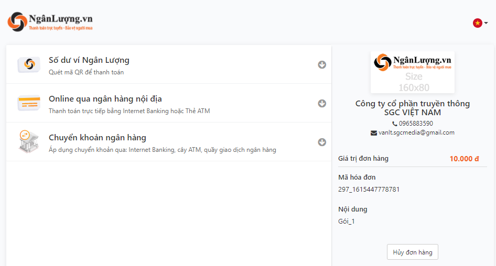Click the vanlt.sgcmedia@gmail.com email address
This screenshot has height=266, width=496.
(416, 133)
